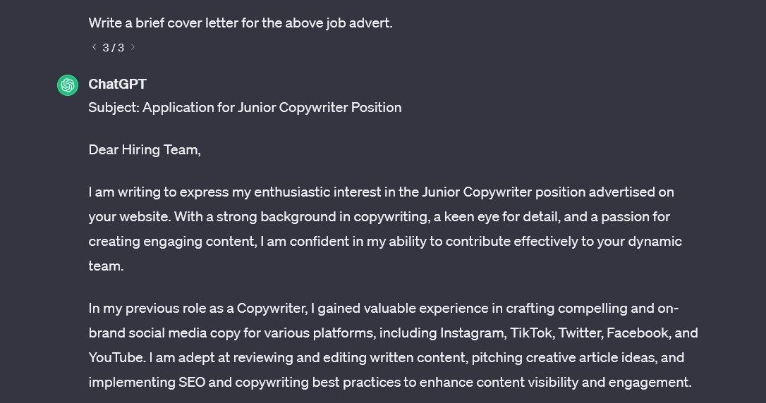Click the word SEO in the last line
Viewport: 766px width, 403px height.
coord(192,382)
